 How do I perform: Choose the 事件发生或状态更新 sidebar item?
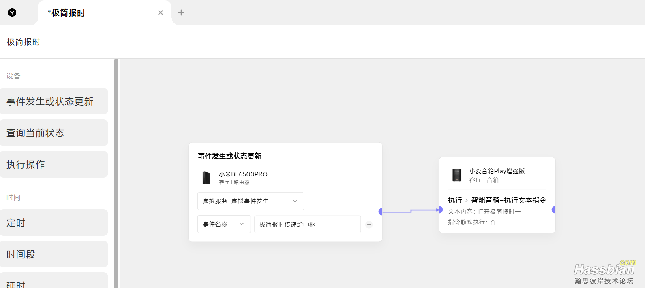[x=54, y=101]
